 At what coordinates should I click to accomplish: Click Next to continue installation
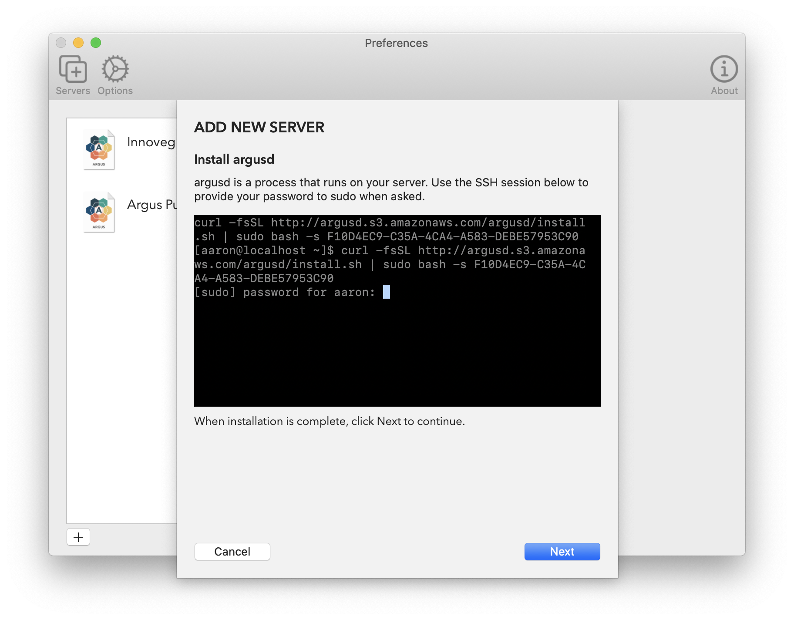pyautogui.click(x=562, y=552)
